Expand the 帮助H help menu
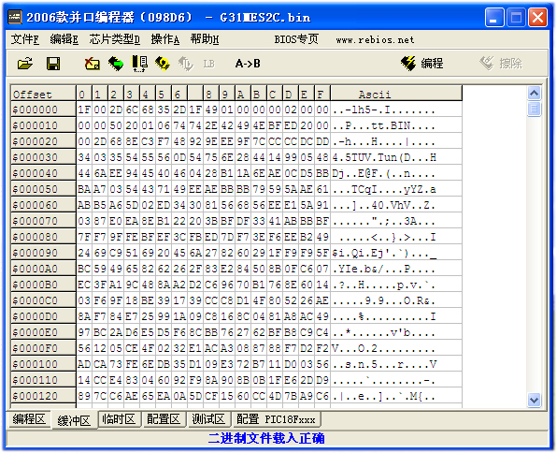This screenshot has width=557, height=453. coord(205,39)
